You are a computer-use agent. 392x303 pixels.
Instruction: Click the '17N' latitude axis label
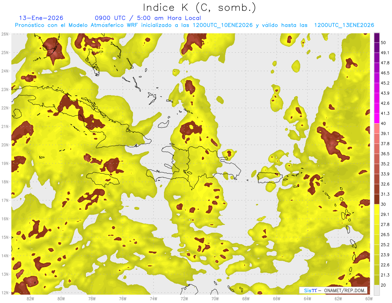(5, 200)
